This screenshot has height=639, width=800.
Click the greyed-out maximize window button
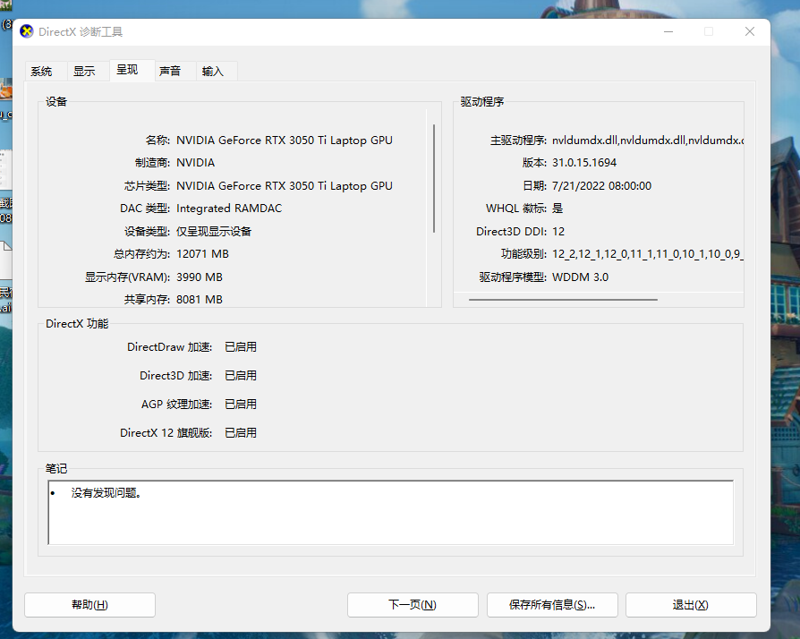709,32
